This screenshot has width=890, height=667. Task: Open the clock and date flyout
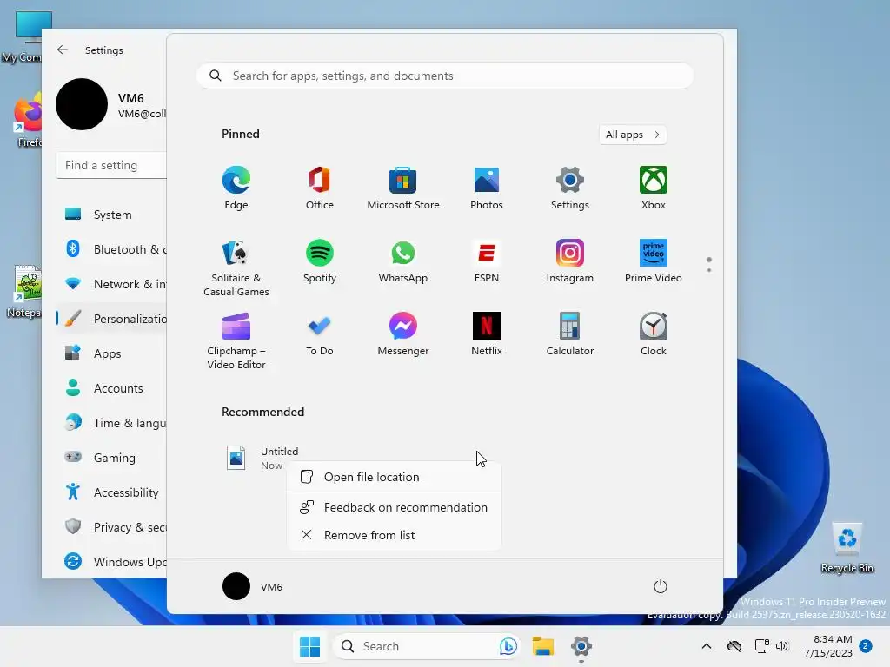coord(827,646)
